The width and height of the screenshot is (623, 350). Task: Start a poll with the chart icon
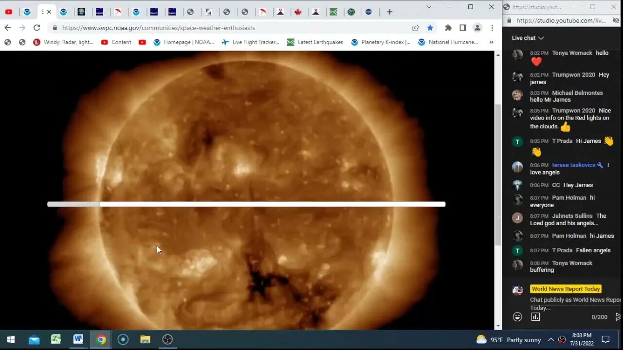535,317
